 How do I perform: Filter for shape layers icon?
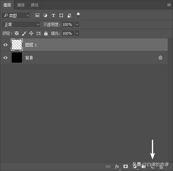[x=61, y=15]
